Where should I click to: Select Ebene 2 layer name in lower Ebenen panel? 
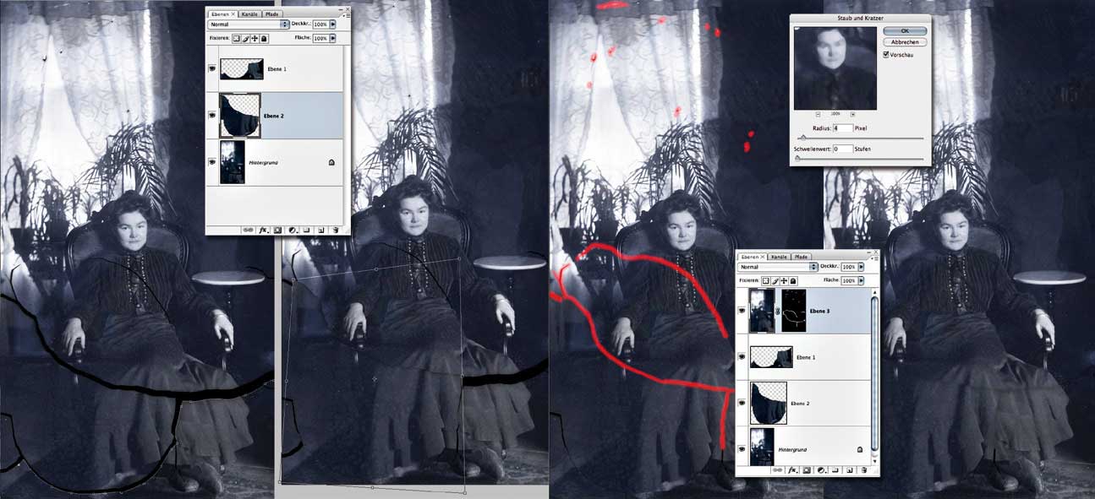[800, 404]
